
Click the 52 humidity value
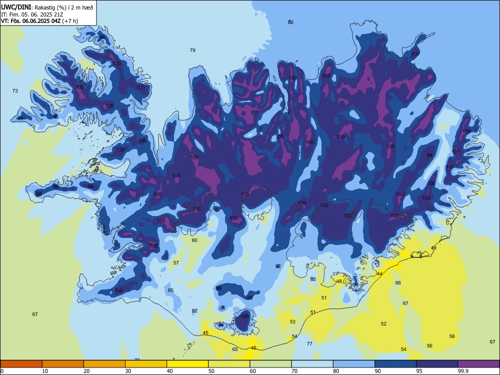tap(383, 323)
